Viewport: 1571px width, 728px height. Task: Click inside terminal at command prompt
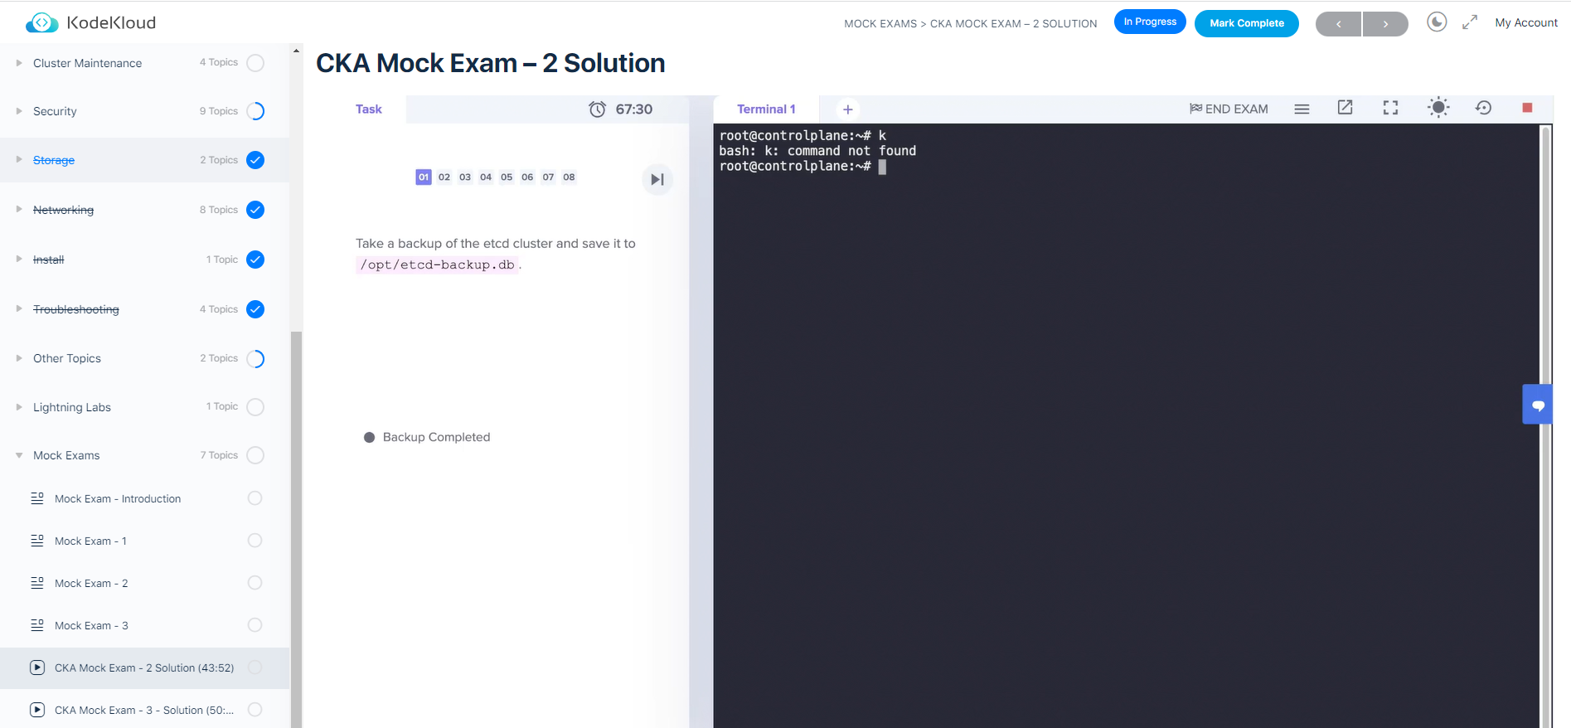tap(882, 167)
